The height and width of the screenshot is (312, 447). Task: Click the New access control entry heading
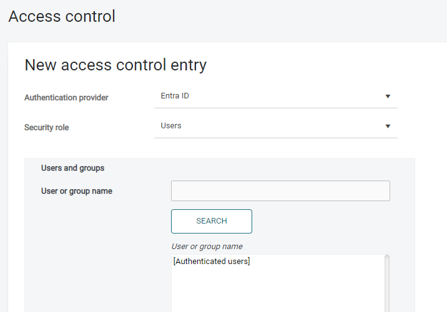tap(115, 65)
